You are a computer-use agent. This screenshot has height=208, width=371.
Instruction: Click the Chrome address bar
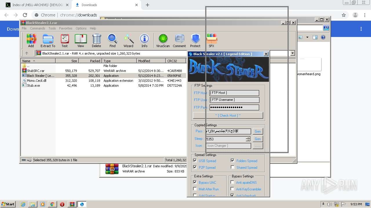[x=185, y=15]
